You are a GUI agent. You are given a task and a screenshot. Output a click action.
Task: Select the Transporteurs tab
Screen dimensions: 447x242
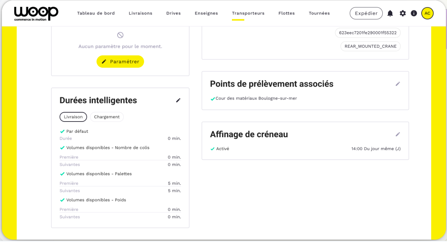coord(248,14)
